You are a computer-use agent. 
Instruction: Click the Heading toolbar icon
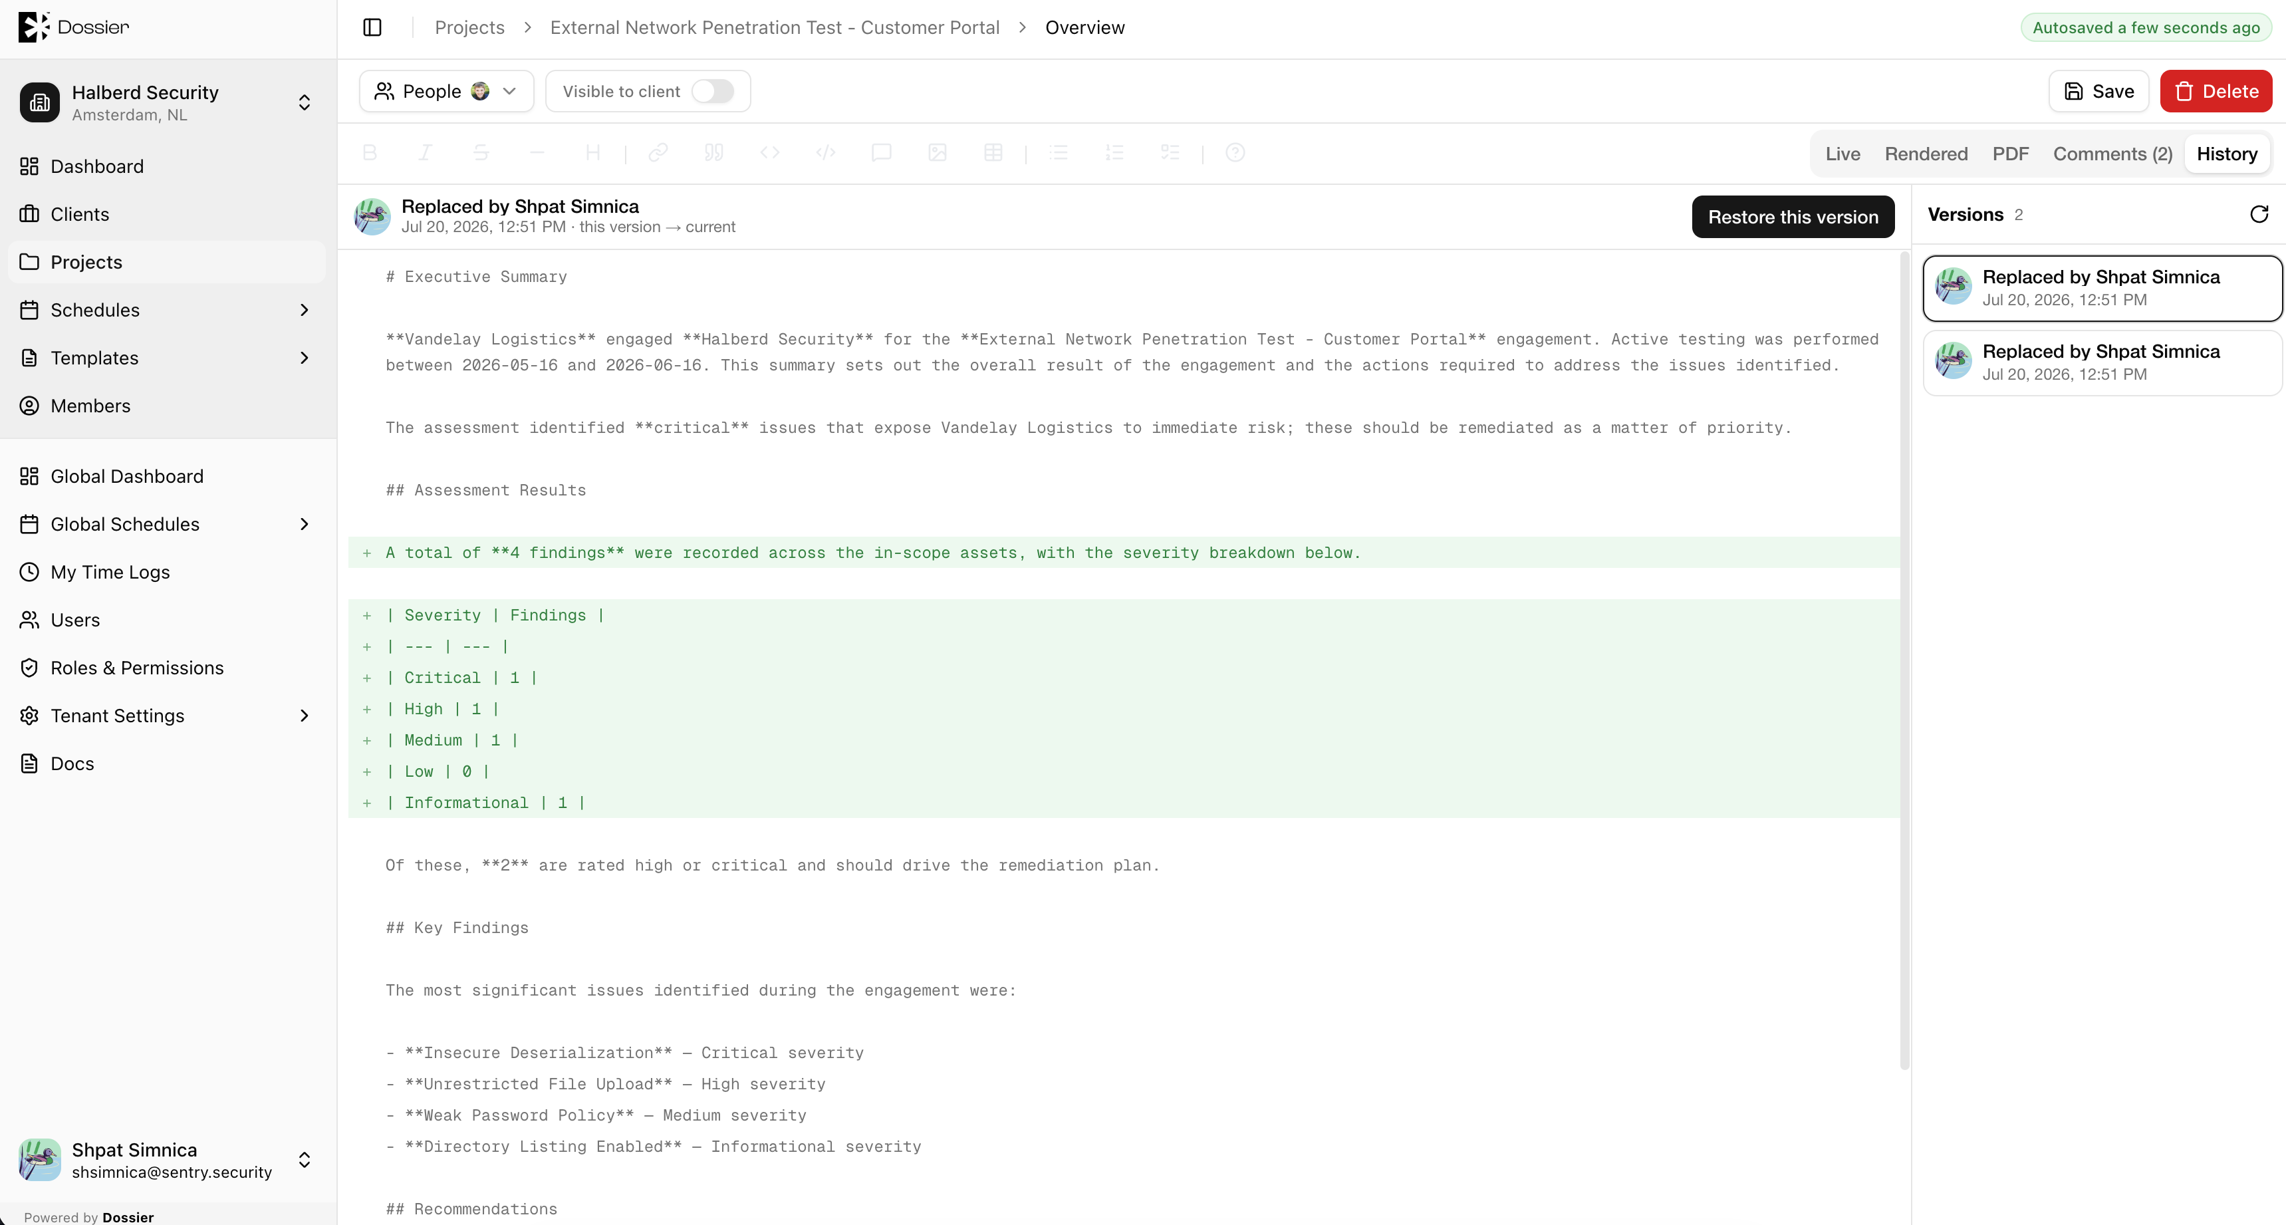593,153
